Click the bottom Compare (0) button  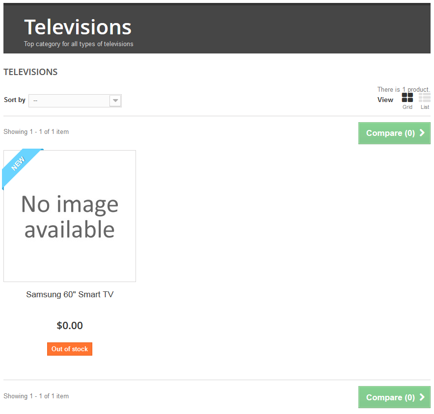[x=394, y=397]
